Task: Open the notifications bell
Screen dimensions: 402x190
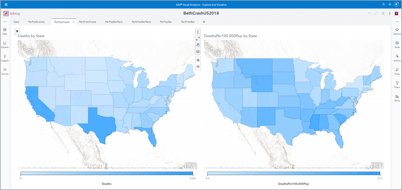Action: pos(390,4)
